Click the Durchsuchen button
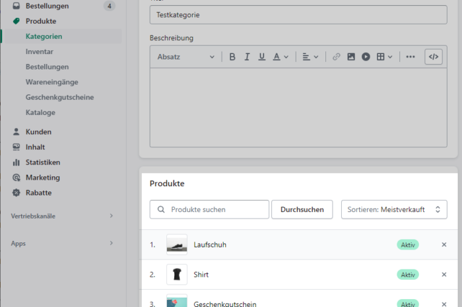Screen dimensions: 462x307 pos(302,209)
